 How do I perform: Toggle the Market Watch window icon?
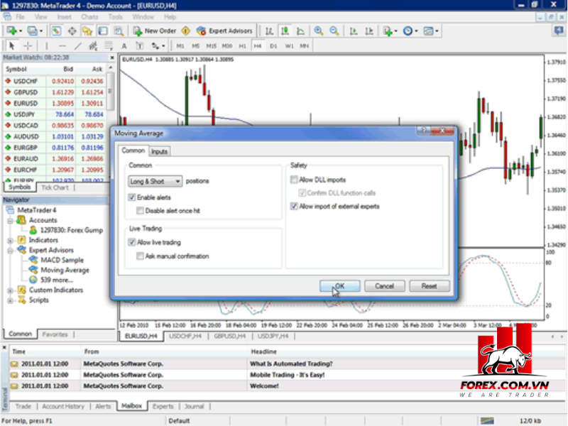tap(56, 31)
